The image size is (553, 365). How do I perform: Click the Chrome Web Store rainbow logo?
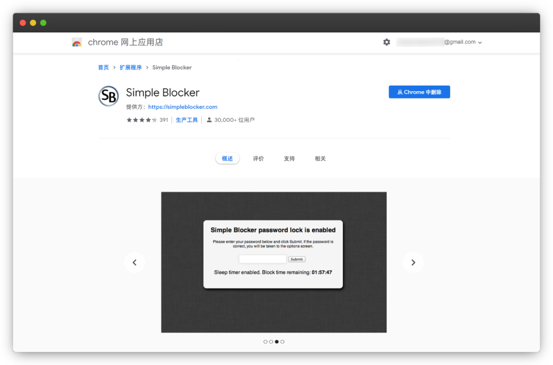coord(76,42)
